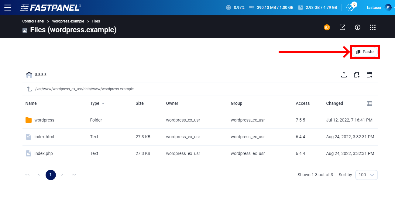Click the Paste button

365,52
